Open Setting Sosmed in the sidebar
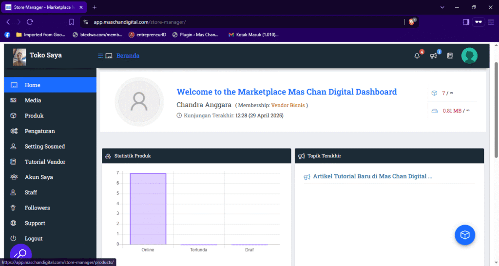499x266 pixels. pos(50,146)
